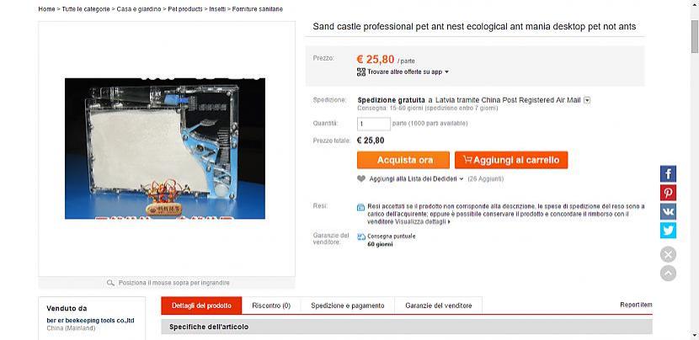
Task: Click the Report item link
Action: [x=636, y=305]
